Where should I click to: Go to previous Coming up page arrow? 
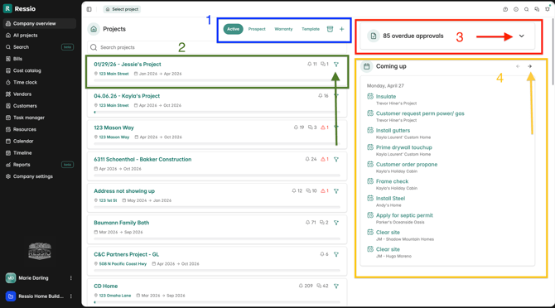tap(518, 66)
